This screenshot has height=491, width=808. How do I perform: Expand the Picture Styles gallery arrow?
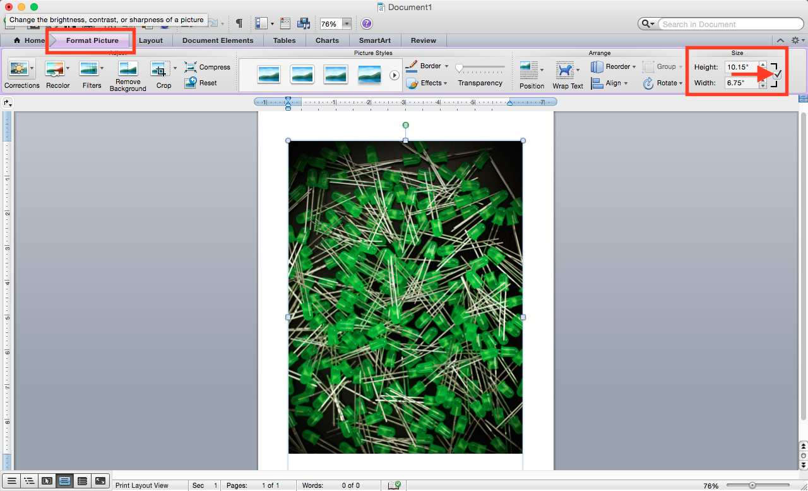click(x=395, y=75)
